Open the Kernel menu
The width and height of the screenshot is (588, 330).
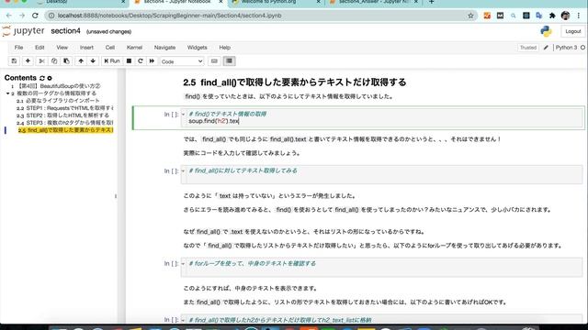coord(134,48)
